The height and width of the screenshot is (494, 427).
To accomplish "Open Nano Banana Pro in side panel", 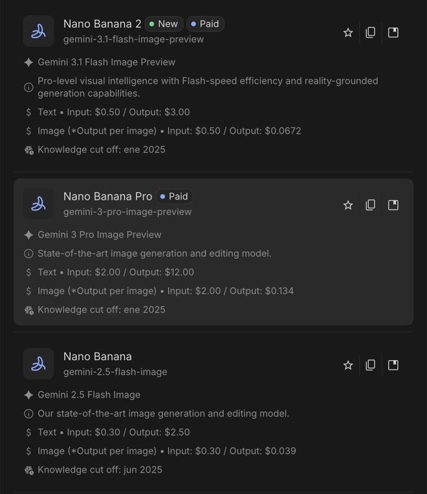I will coord(393,205).
